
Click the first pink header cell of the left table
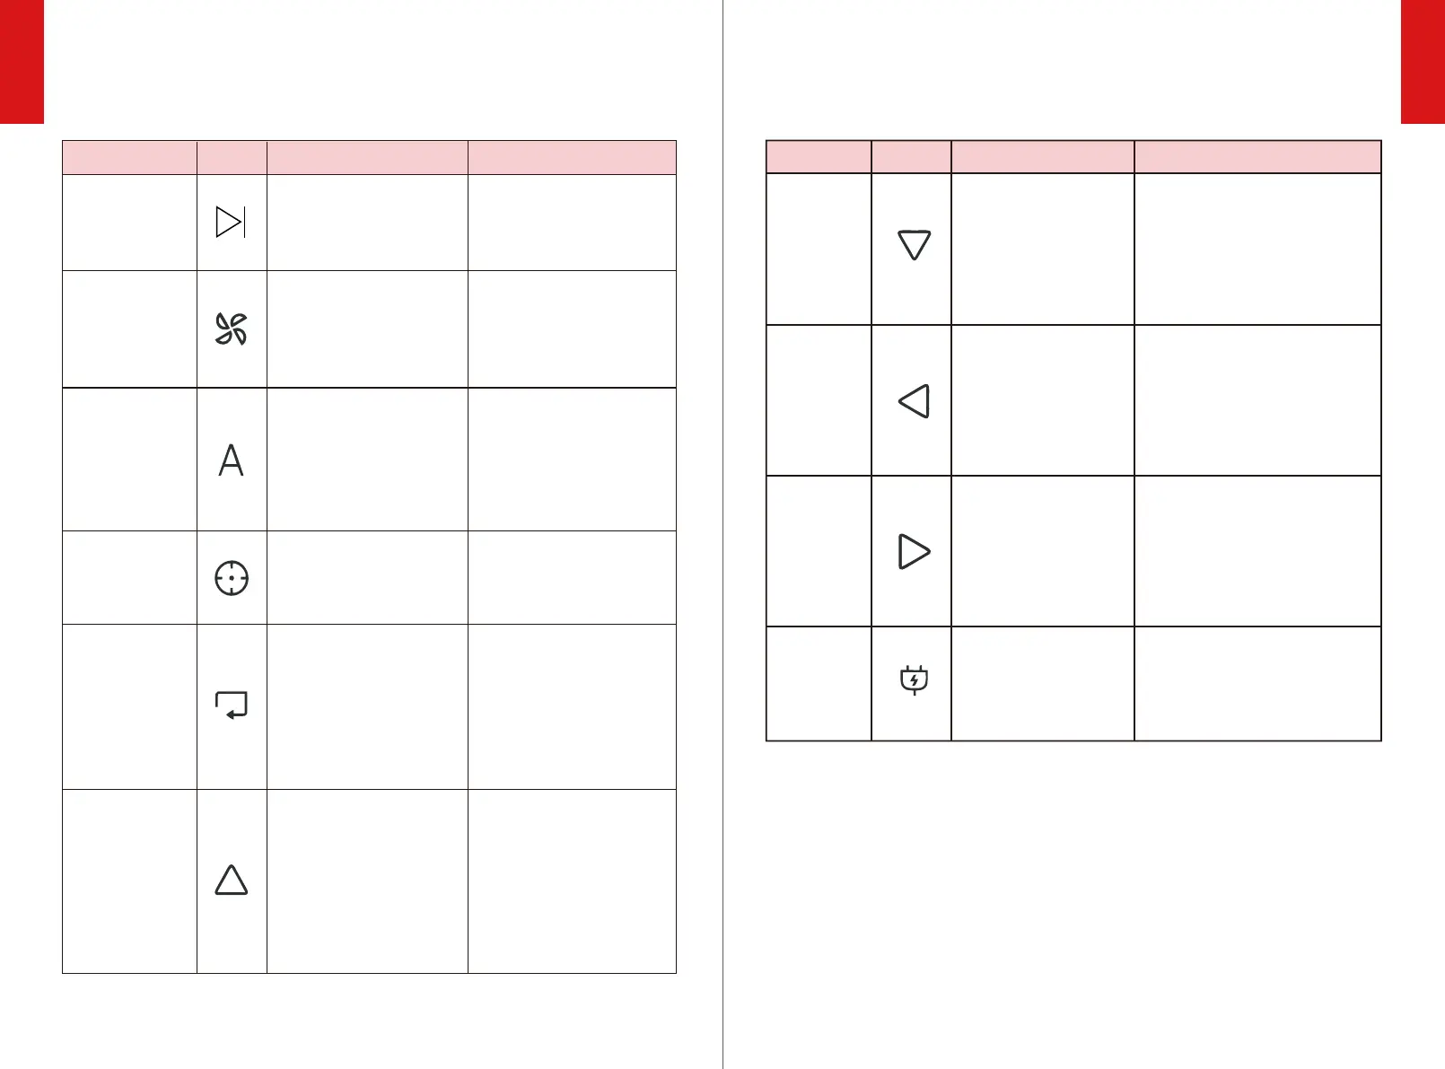(x=129, y=157)
